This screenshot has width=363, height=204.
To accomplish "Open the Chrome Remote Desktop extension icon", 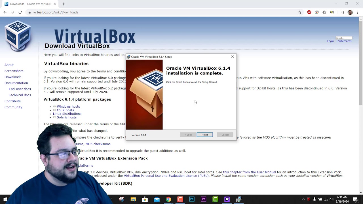I will (x=317, y=12).
